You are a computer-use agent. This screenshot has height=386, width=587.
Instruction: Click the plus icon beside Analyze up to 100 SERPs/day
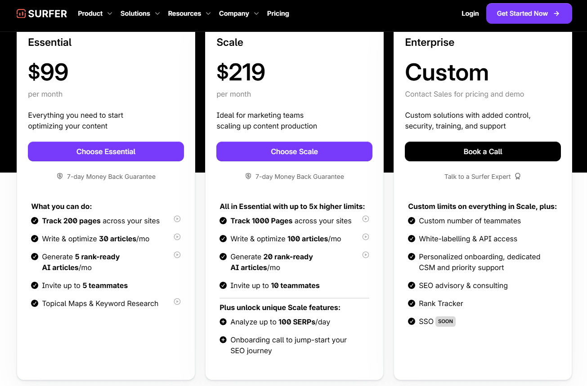(223, 322)
